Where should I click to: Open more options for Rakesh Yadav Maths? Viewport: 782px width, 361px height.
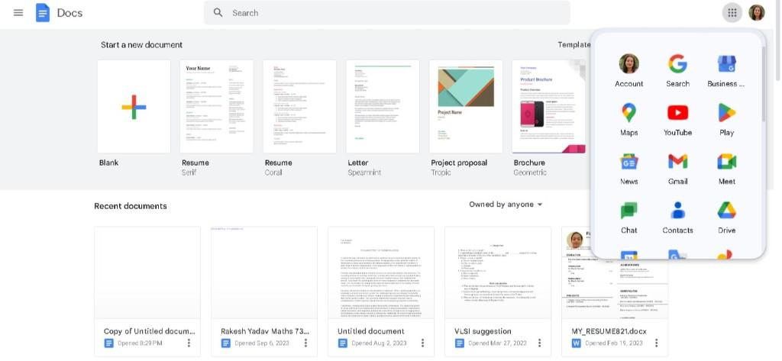click(305, 343)
